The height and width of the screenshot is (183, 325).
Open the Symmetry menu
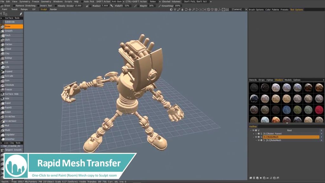(24, 2)
